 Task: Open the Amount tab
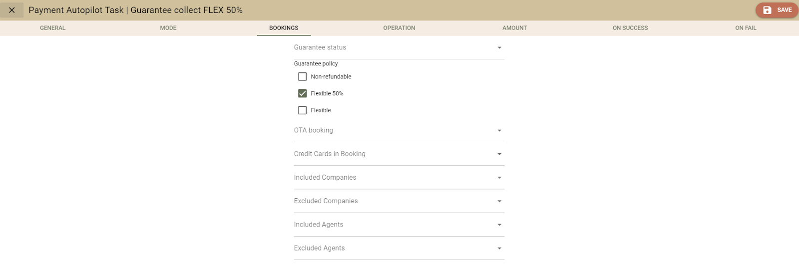pyautogui.click(x=514, y=28)
